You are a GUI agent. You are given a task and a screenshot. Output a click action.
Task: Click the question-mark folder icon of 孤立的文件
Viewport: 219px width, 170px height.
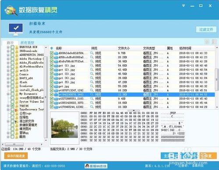coord(17,121)
